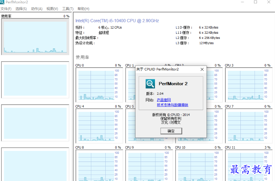Open the 选择(S) menu

[21, 9]
